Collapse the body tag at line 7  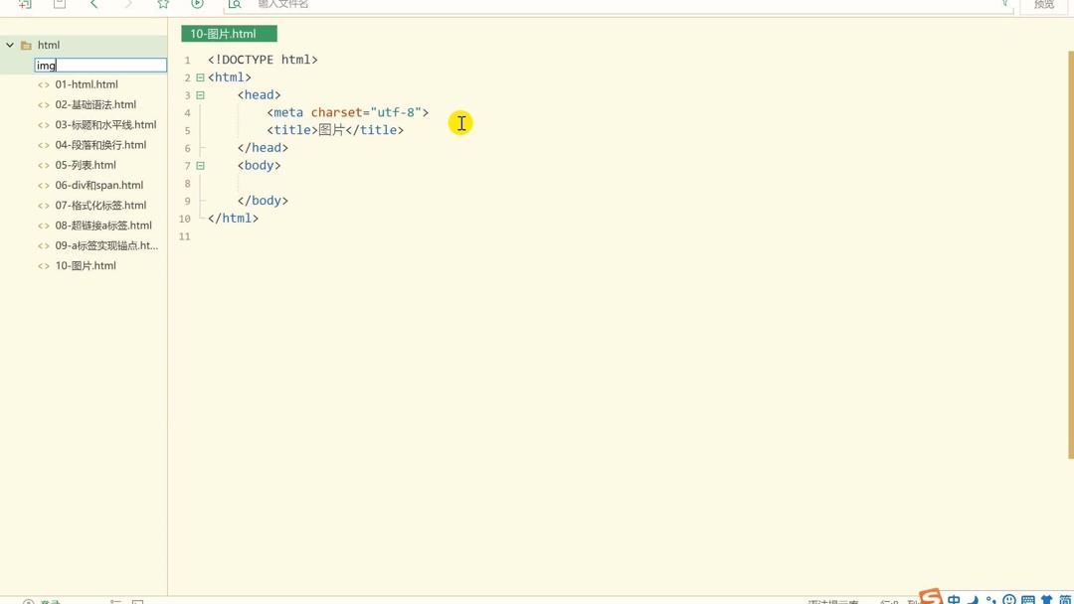click(200, 166)
